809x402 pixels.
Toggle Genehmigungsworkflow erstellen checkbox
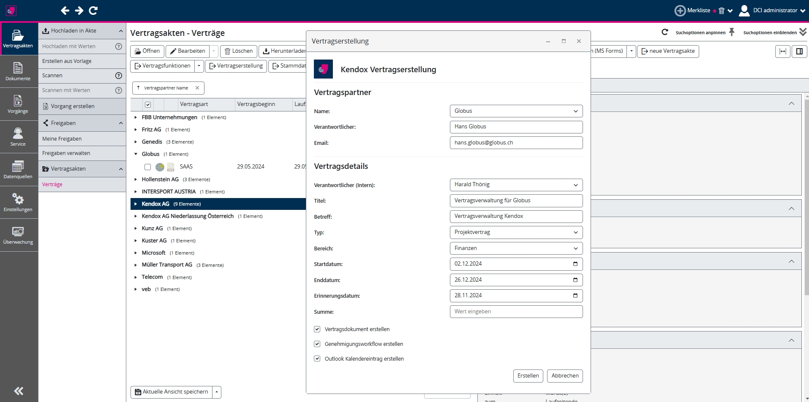(317, 344)
